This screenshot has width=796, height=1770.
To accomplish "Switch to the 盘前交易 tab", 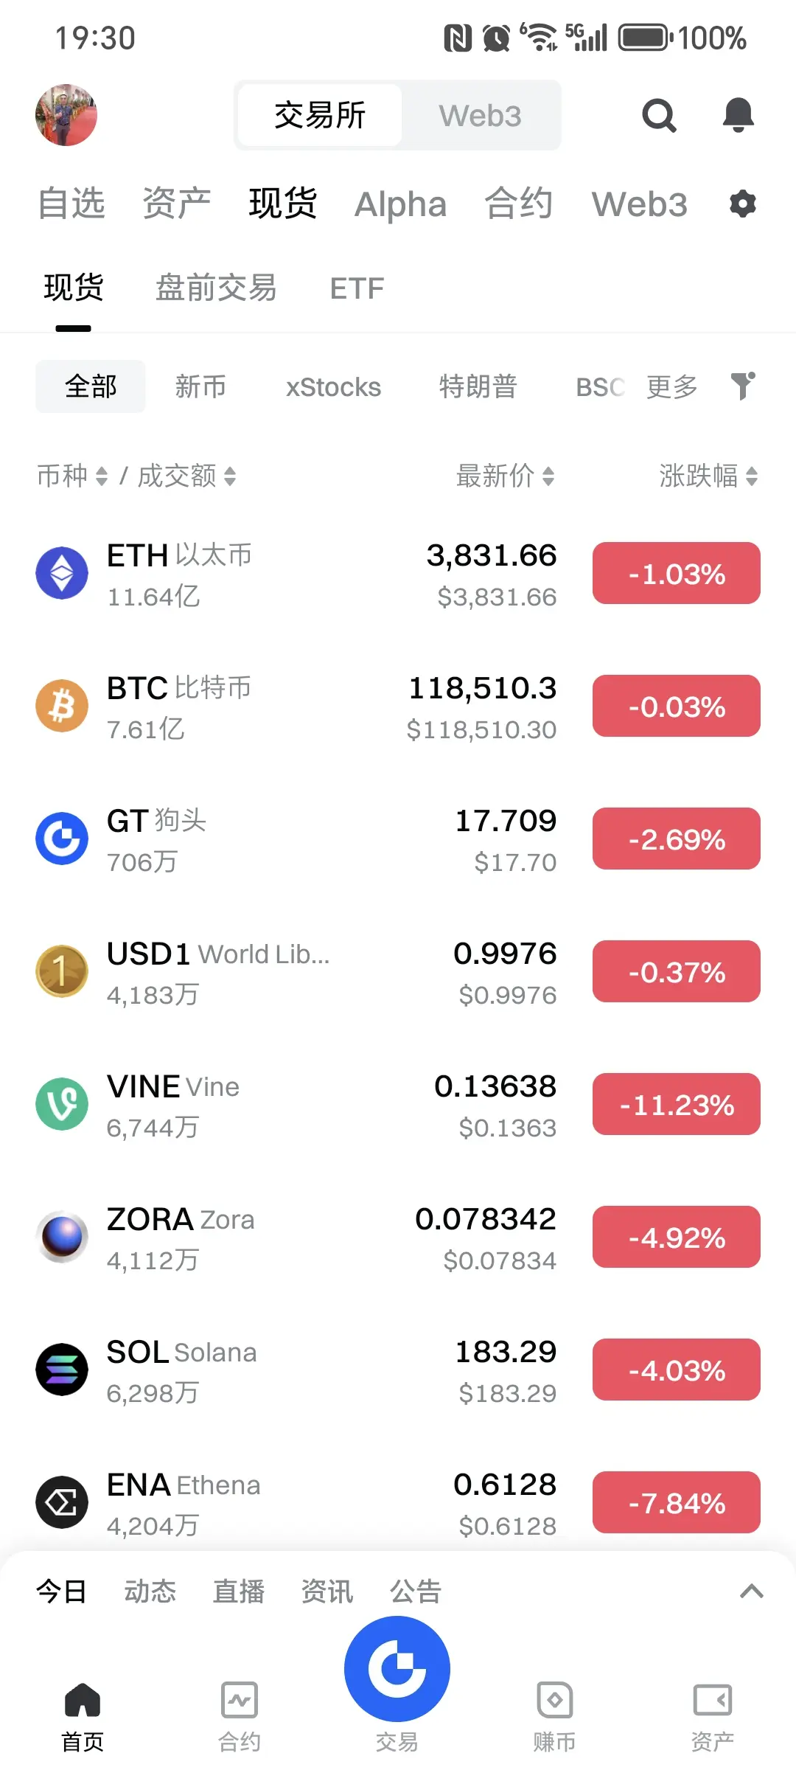I will coord(216,288).
